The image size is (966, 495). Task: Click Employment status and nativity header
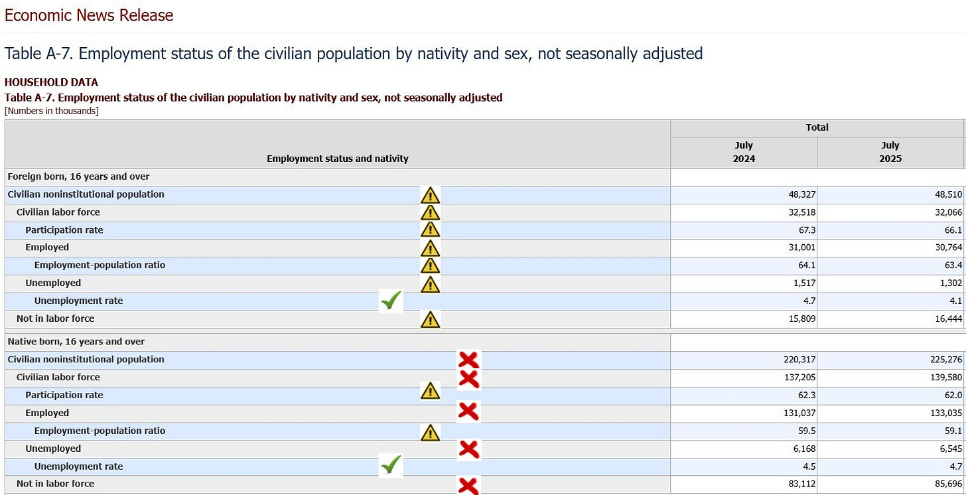(x=338, y=159)
